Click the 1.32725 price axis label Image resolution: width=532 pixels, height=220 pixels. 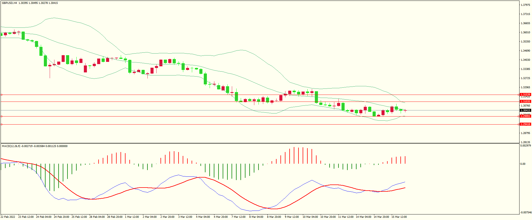(525, 78)
